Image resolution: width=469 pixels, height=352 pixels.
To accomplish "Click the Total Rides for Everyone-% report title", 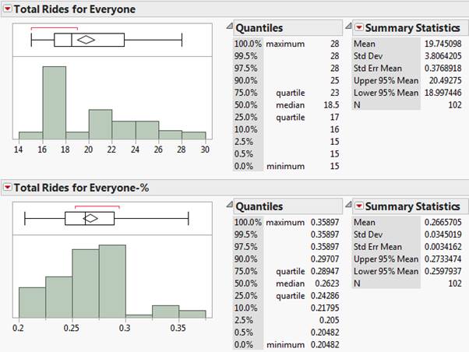I will coord(76,188).
